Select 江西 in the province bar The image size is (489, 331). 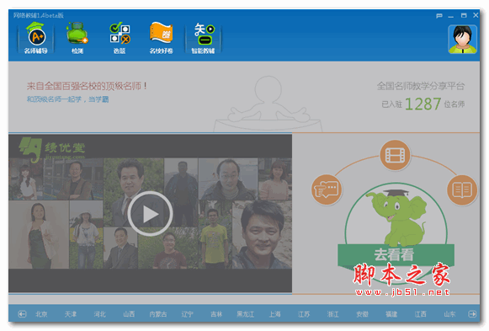coord(420,314)
